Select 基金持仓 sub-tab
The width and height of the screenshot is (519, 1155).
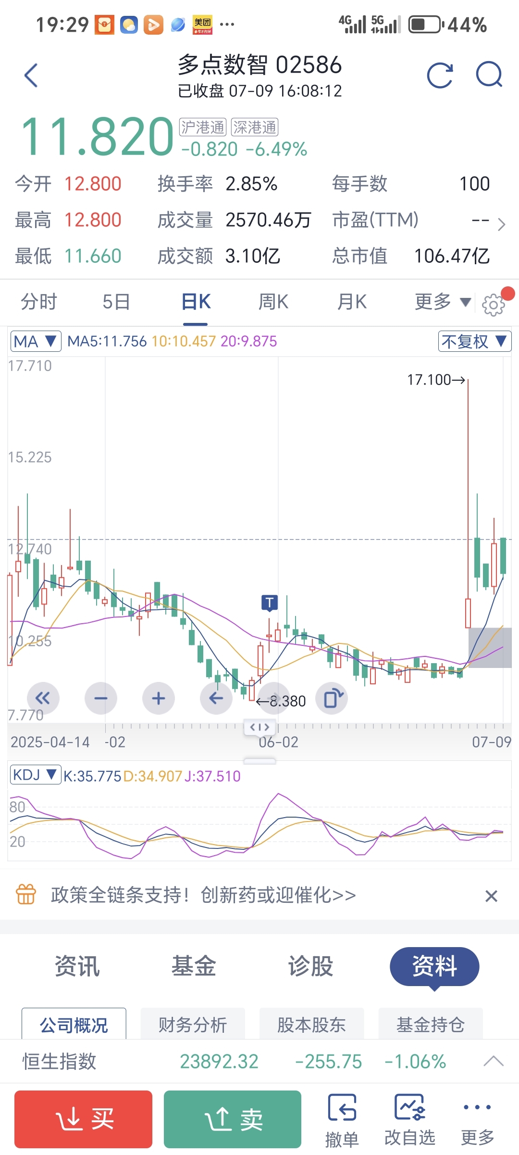click(431, 1025)
